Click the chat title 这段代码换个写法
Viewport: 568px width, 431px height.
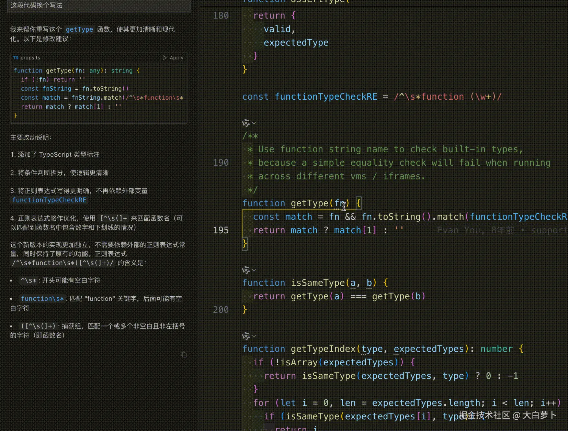(36, 5)
